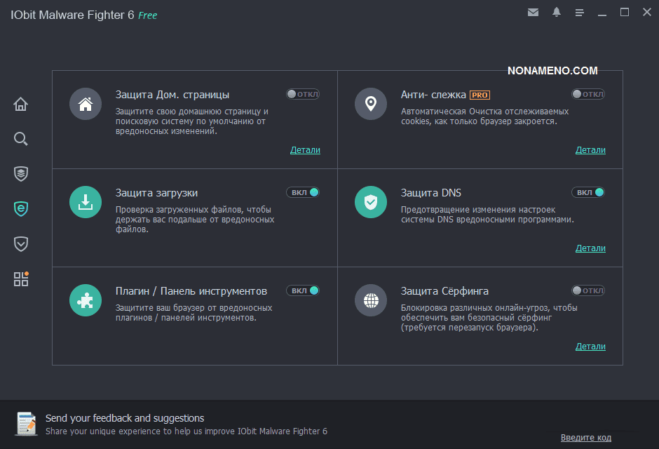659x449 pixels.
Task: Turn on the Анти- слежка toggle
Action: tap(588, 94)
